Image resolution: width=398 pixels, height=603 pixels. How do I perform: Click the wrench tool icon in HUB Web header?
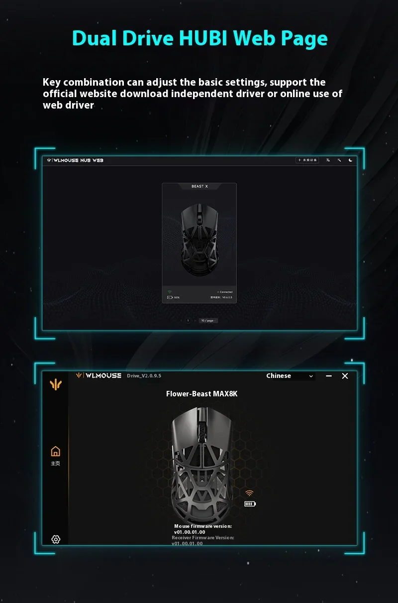pos(339,160)
